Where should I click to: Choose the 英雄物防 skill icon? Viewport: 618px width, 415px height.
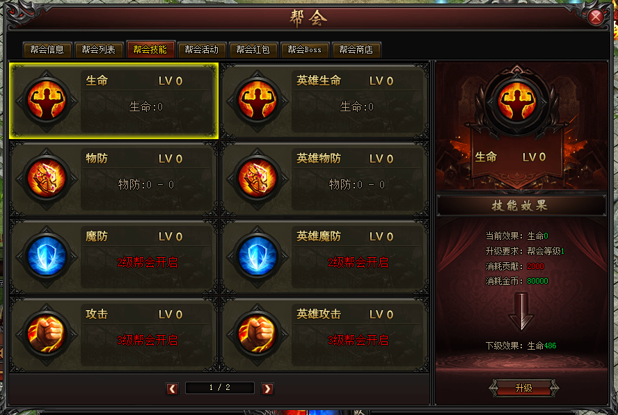coord(257,179)
